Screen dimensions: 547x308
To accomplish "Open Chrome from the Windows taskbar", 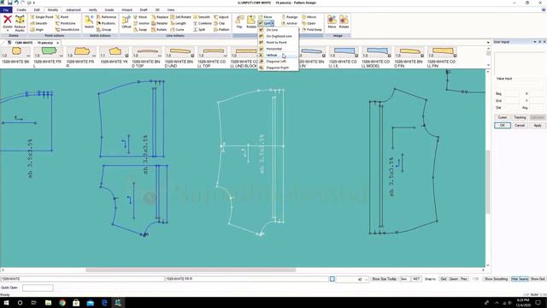I will tap(62, 303).
